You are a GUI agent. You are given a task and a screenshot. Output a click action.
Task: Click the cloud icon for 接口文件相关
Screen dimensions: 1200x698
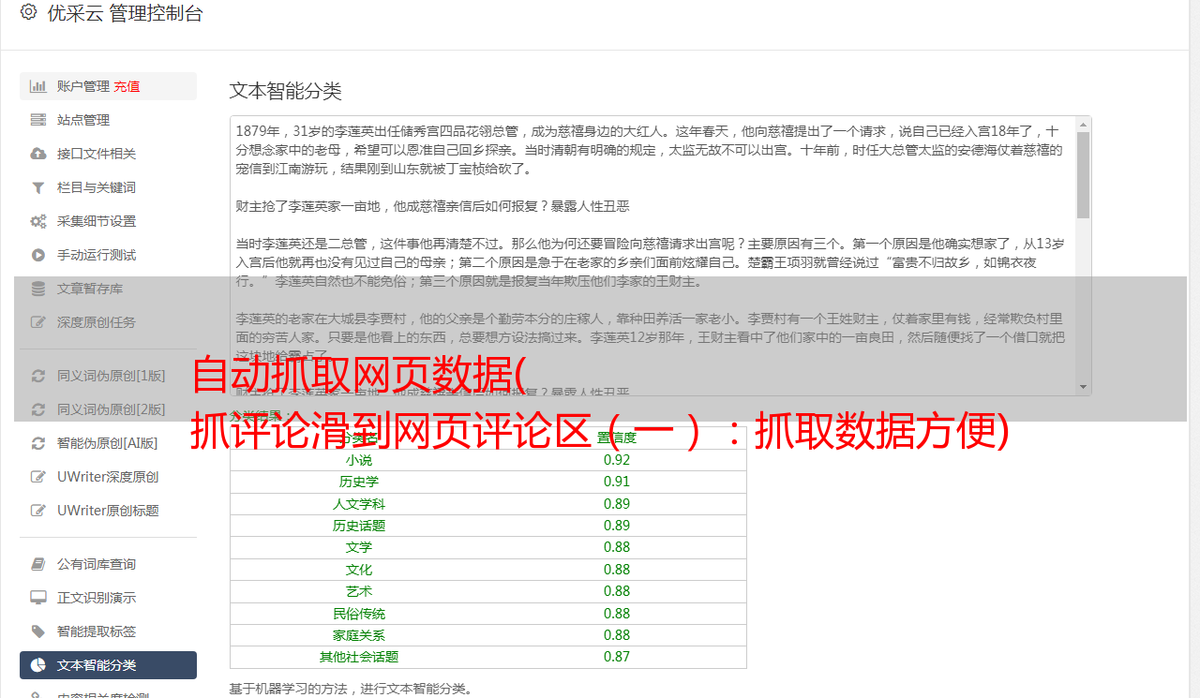pyautogui.click(x=37, y=154)
